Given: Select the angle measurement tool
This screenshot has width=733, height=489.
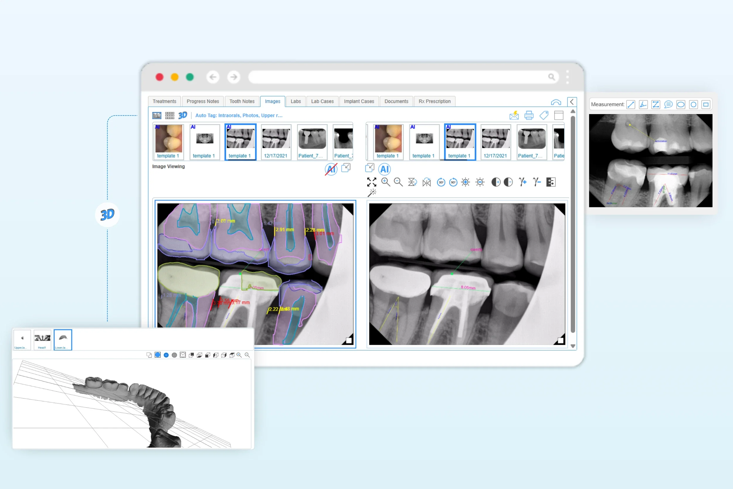Looking at the screenshot, I should [x=643, y=104].
